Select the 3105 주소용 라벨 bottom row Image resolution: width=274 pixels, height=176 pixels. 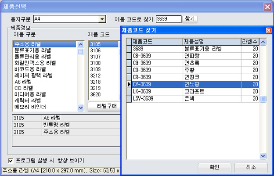coord(66,132)
